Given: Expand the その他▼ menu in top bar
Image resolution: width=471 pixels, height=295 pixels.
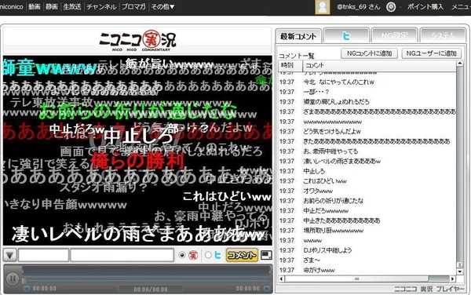Looking at the screenshot, I should (x=162, y=6).
